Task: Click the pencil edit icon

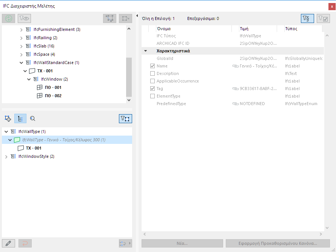Action: pos(9,243)
